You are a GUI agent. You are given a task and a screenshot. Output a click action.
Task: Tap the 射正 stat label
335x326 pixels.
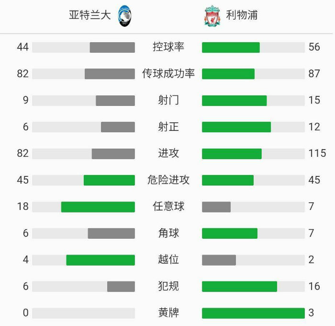point(168,127)
